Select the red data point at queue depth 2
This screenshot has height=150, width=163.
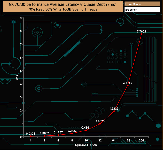click(x=44, y=136)
